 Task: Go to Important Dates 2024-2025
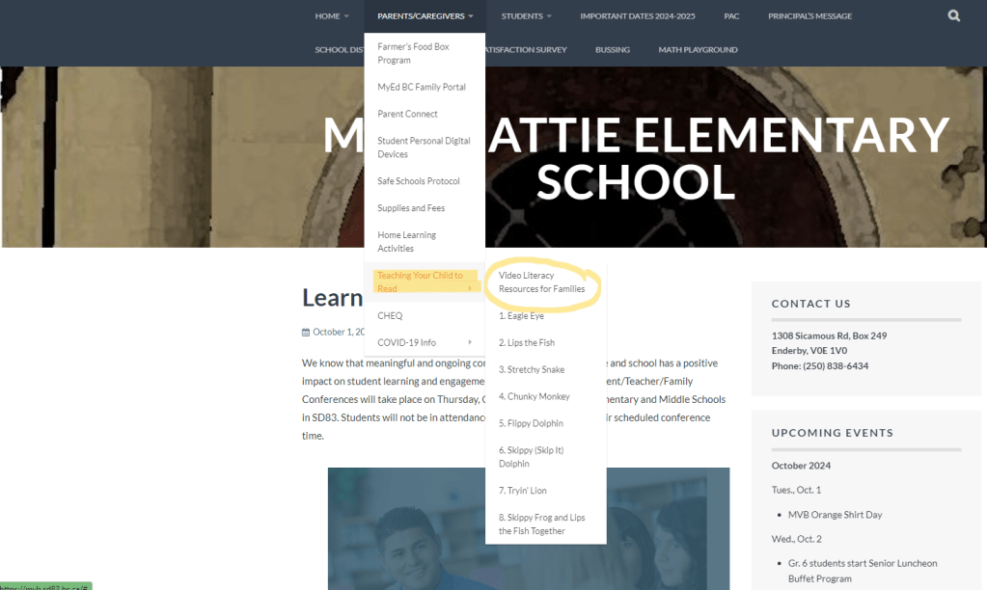pos(637,16)
